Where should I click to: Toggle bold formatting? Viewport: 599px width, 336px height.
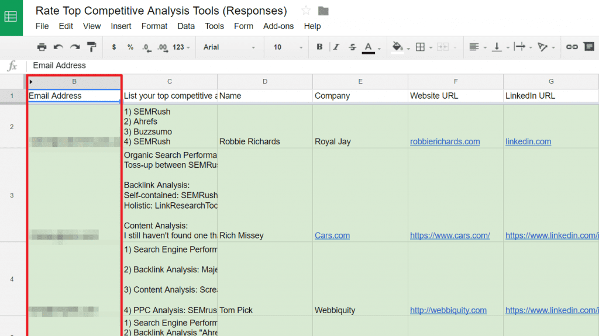coord(319,47)
